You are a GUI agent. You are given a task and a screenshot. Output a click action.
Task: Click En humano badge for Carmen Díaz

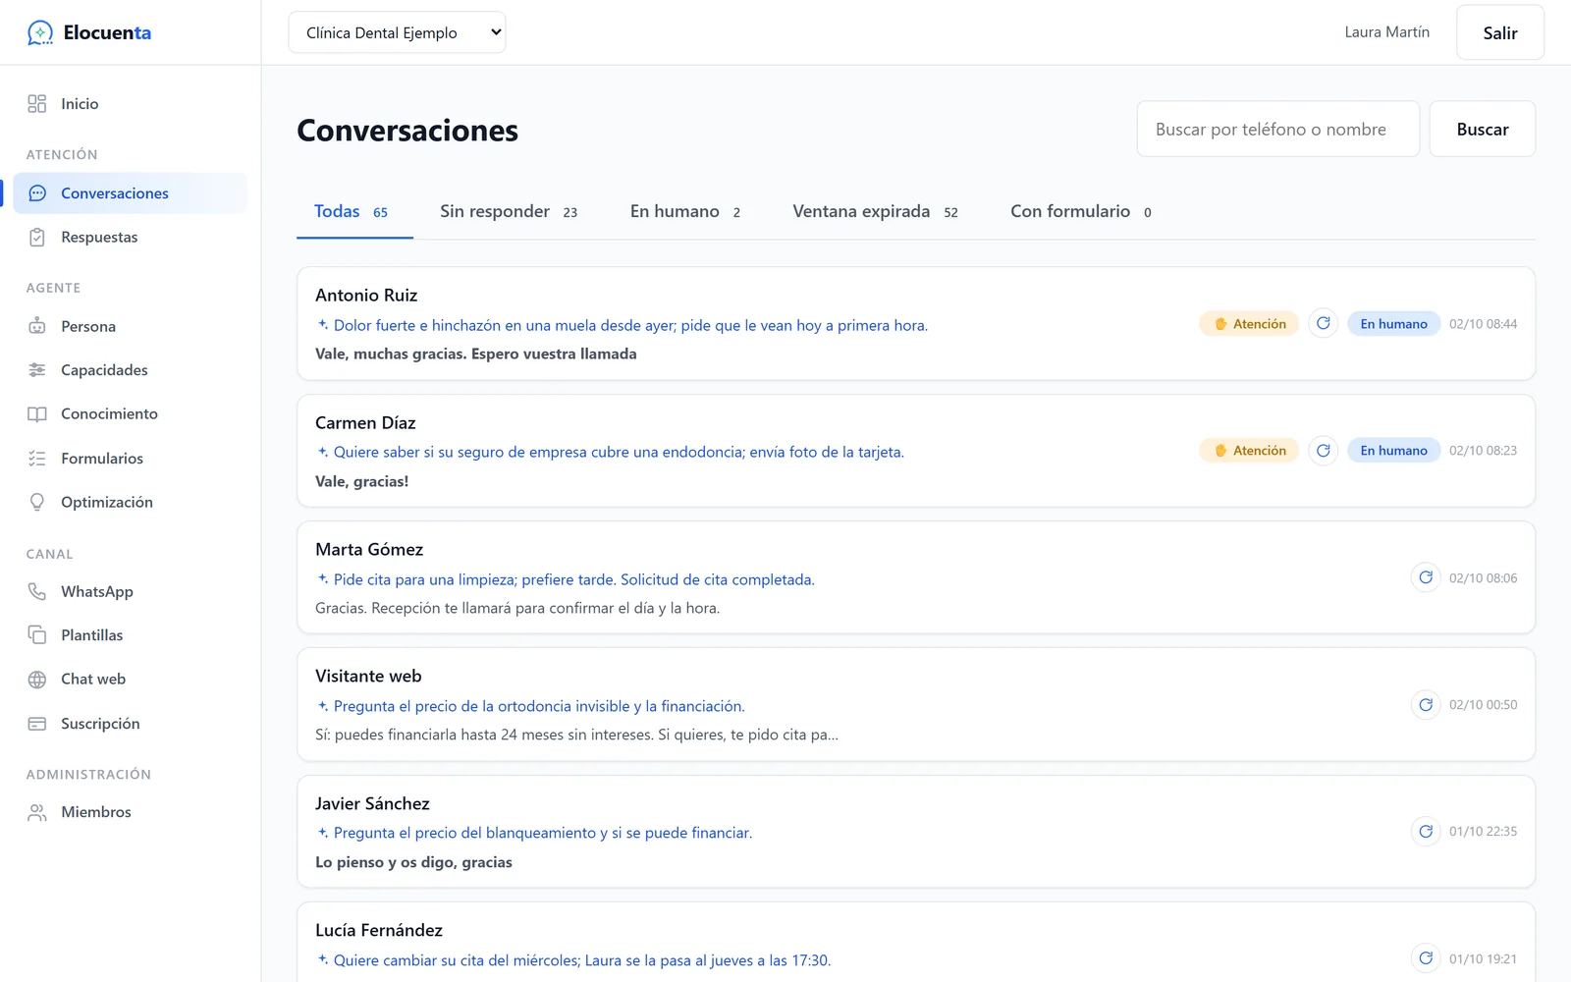1393,451
